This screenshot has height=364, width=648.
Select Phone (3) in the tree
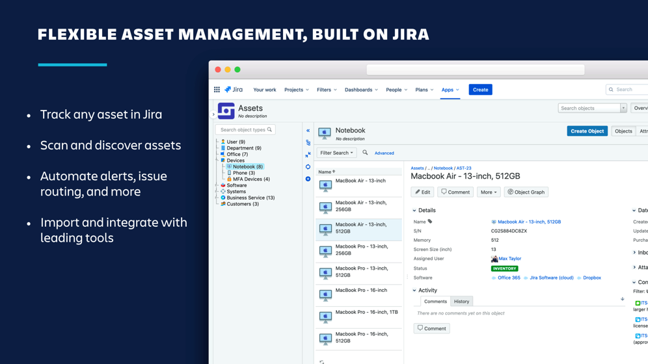coord(244,173)
